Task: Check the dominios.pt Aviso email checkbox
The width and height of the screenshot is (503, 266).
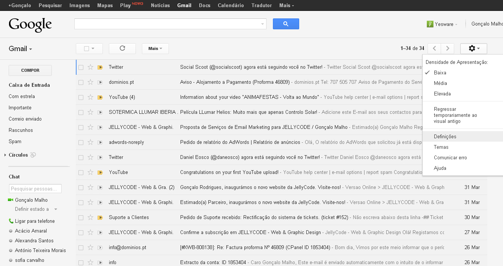Action: [x=81, y=82]
